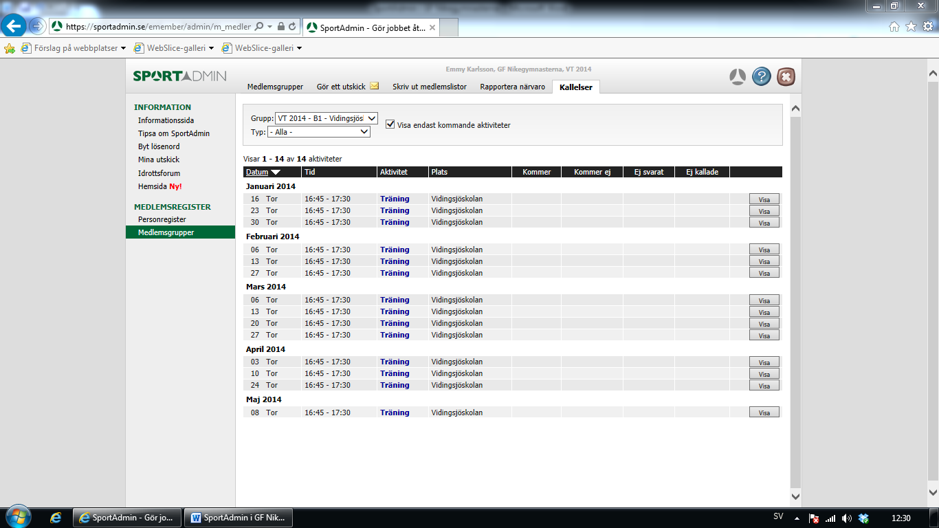This screenshot has height=528, width=939.
Task: Click Visa for 30 January training
Action: tap(764, 223)
